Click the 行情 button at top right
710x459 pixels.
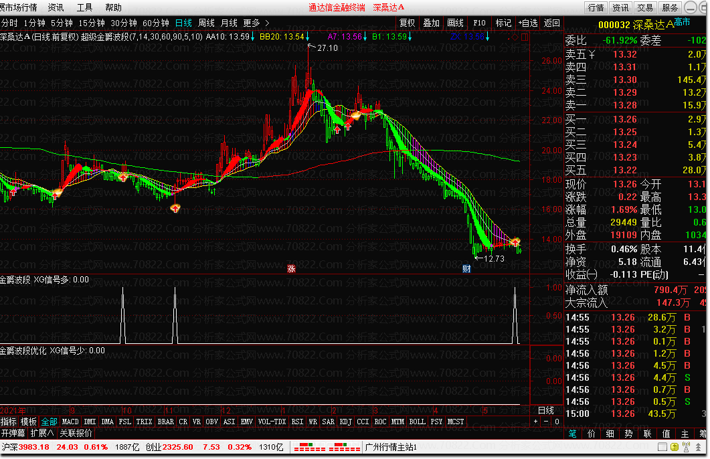click(596, 8)
